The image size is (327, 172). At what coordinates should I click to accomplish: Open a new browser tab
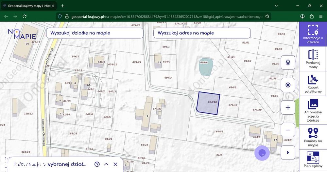62,6
